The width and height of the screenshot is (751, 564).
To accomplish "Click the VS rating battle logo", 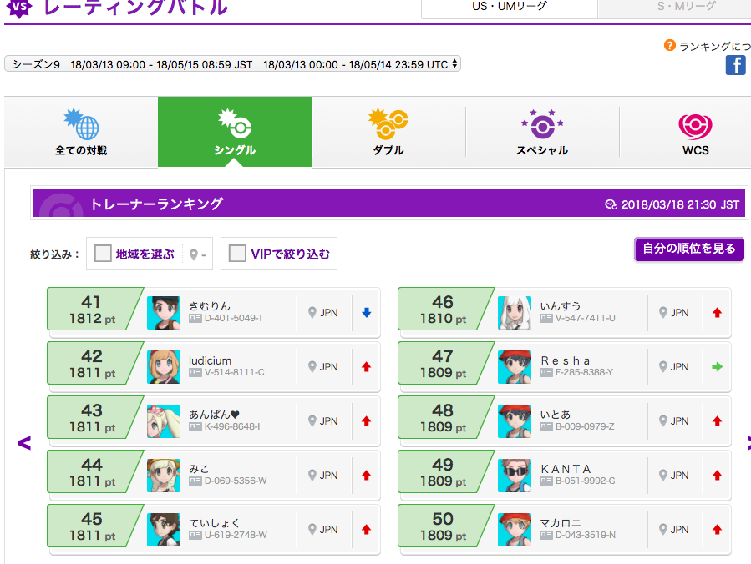I will tap(19, 8).
